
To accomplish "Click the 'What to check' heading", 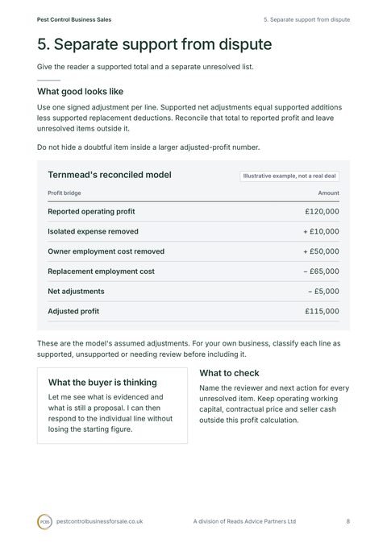I will (x=229, y=373).
